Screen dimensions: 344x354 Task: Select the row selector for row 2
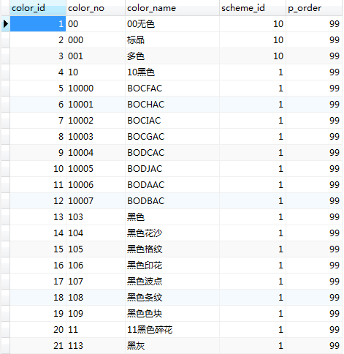click(x=6, y=40)
